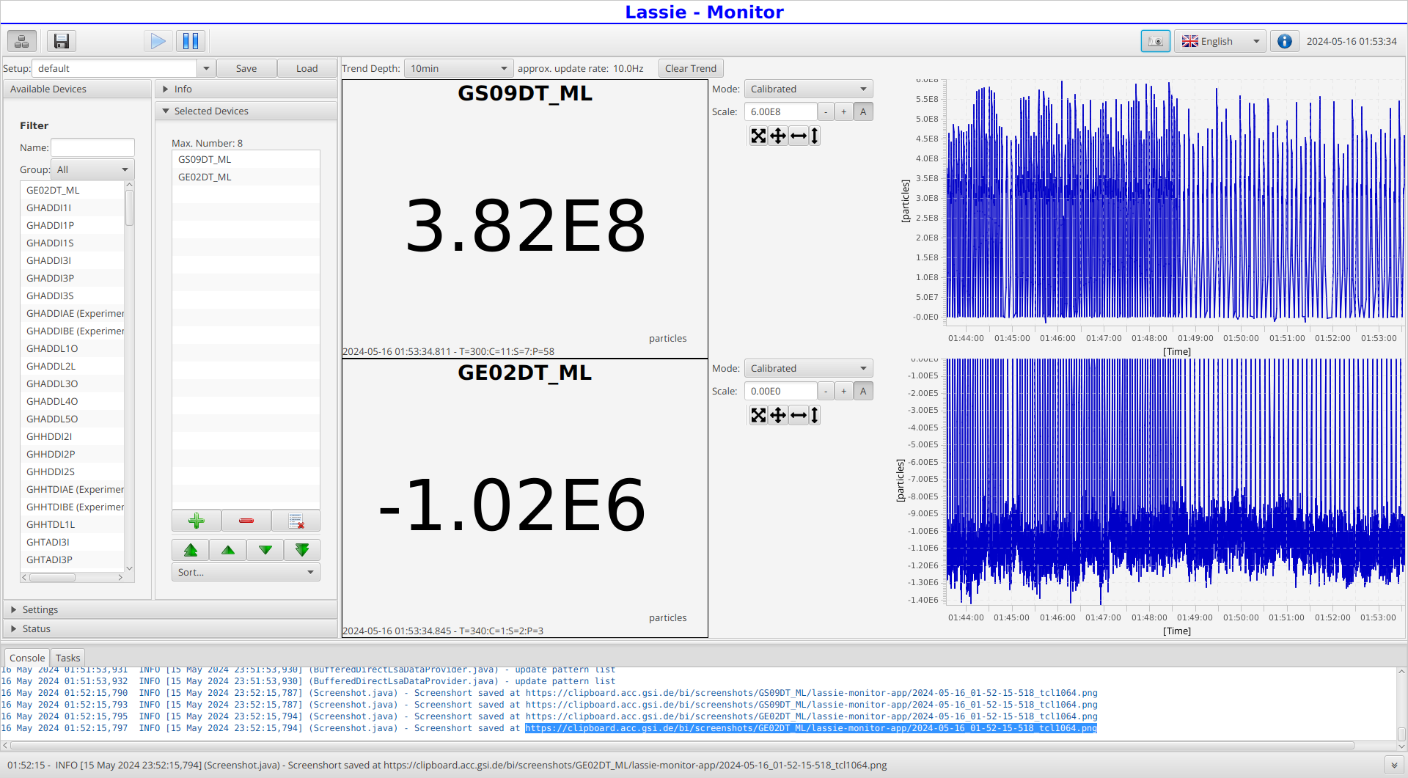The image size is (1408, 778).
Task: Click the network connection icon in toolbar
Action: tap(22, 41)
